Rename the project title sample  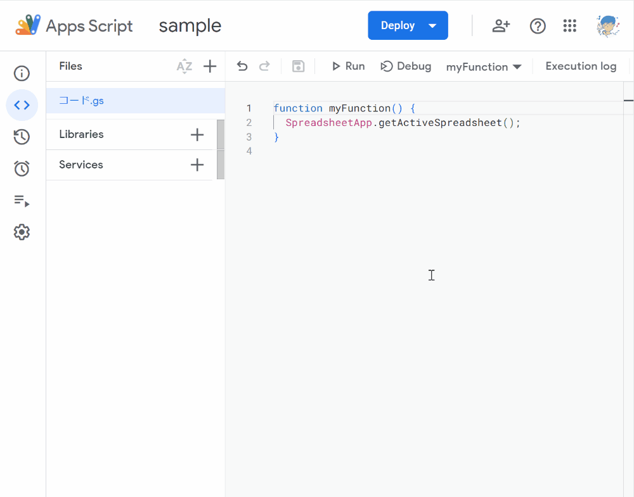point(190,25)
